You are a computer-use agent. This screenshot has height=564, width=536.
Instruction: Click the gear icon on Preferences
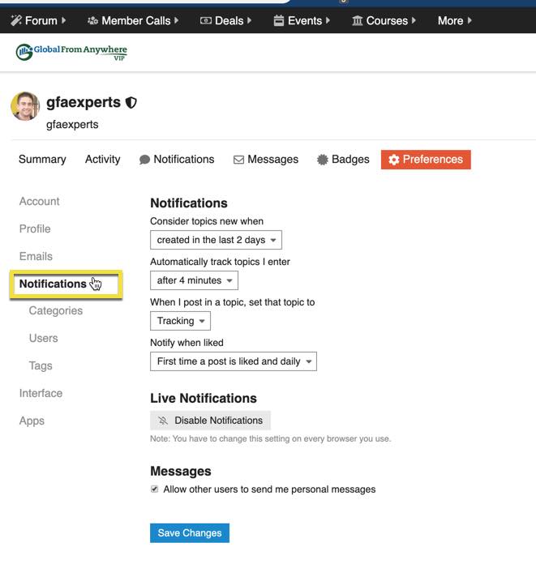click(x=394, y=160)
